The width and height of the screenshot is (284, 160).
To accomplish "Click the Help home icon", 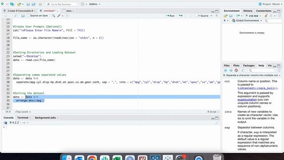I will pos(236,70).
